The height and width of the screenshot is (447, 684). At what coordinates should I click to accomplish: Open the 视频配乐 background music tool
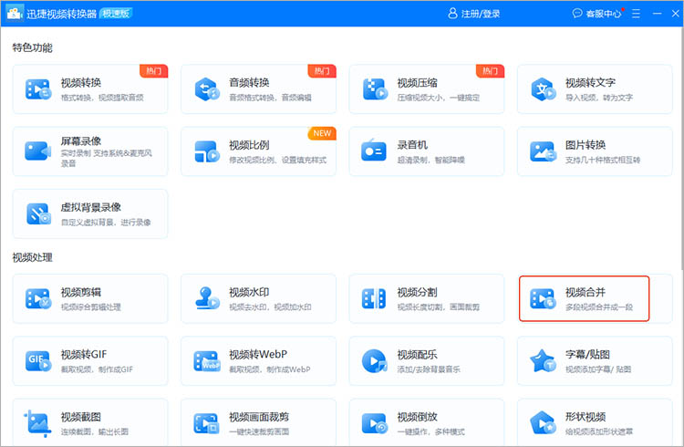[x=426, y=360]
